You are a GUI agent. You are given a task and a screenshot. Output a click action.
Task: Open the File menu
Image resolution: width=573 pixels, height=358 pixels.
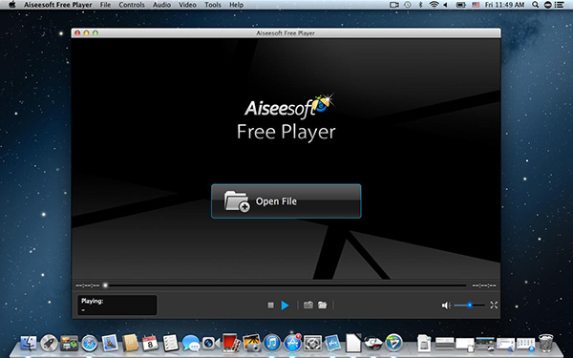coord(105,5)
